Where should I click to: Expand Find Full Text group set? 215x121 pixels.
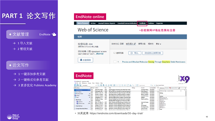pyautogui.click(x=75, y=106)
